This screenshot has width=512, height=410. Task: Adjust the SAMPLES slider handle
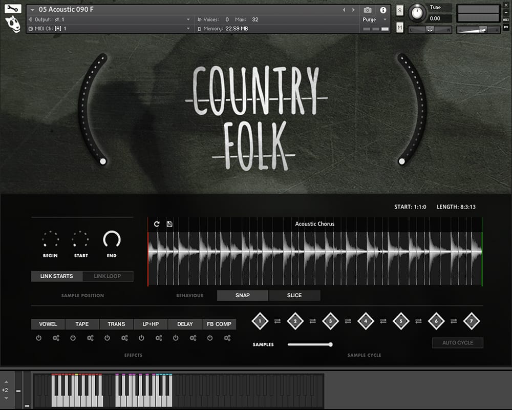(x=331, y=344)
